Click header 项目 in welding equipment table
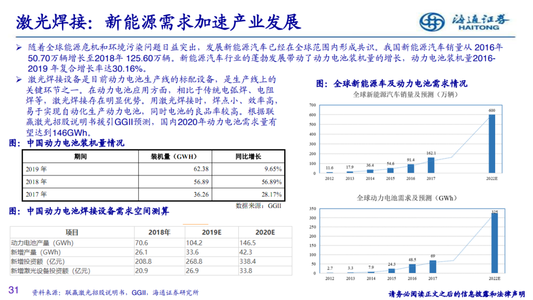Image resolution: width=533 pixels, height=300 pixels. click(x=72, y=232)
